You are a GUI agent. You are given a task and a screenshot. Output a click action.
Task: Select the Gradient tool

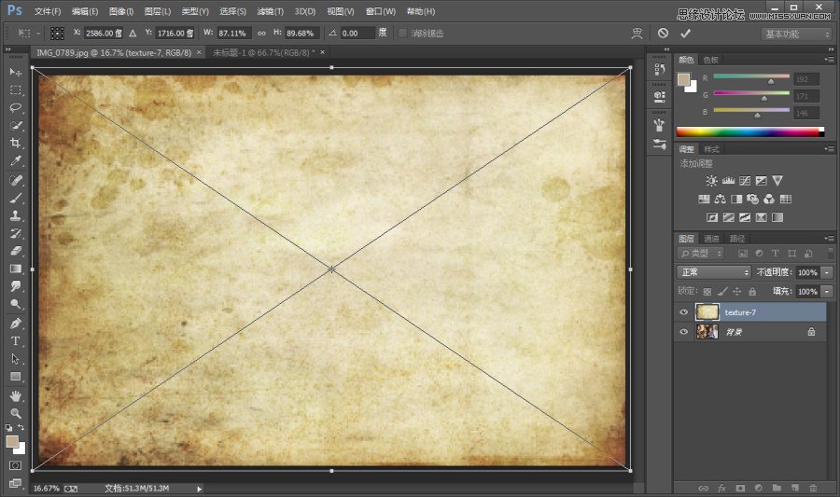tap(15, 269)
